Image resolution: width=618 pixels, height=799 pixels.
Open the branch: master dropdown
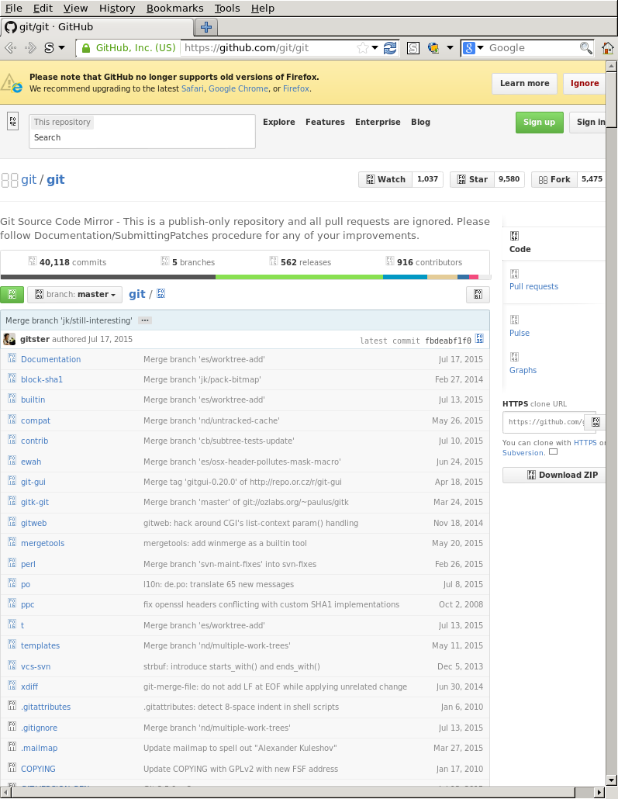74,295
